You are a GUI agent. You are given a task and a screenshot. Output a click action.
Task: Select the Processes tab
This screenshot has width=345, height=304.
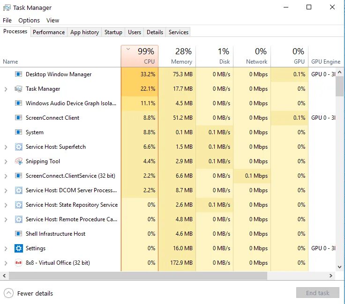[15, 31]
